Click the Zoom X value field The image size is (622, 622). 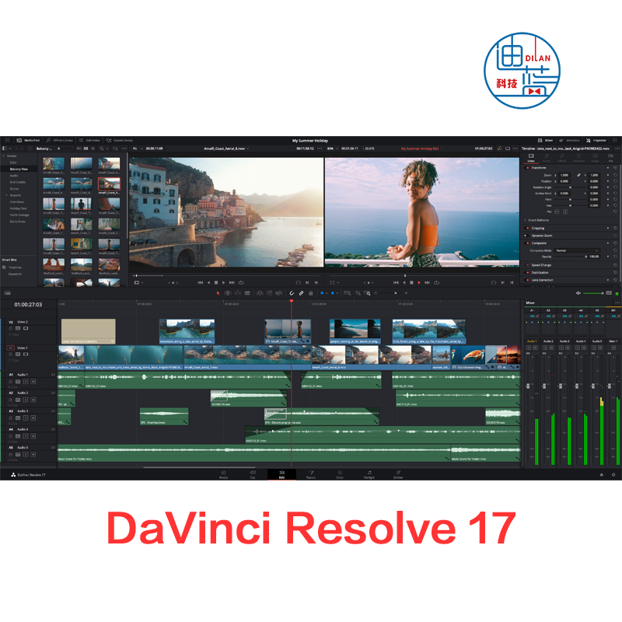tap(566, 175)
